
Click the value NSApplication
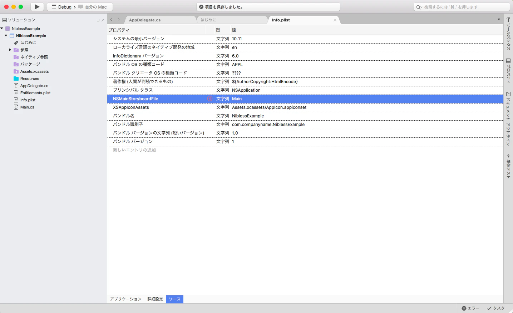point(246,90)
